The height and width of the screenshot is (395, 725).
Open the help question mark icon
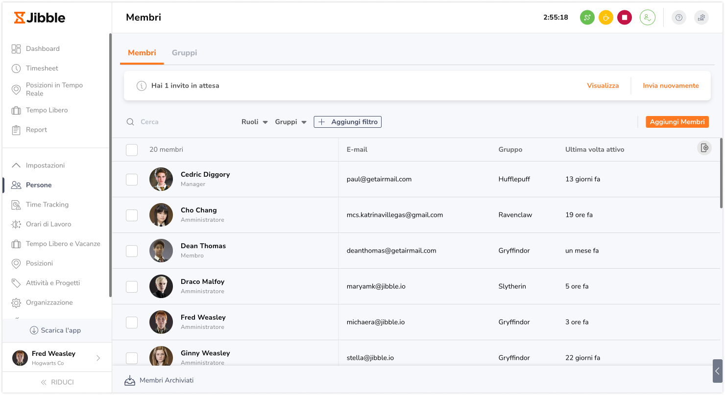pos(679,18)
